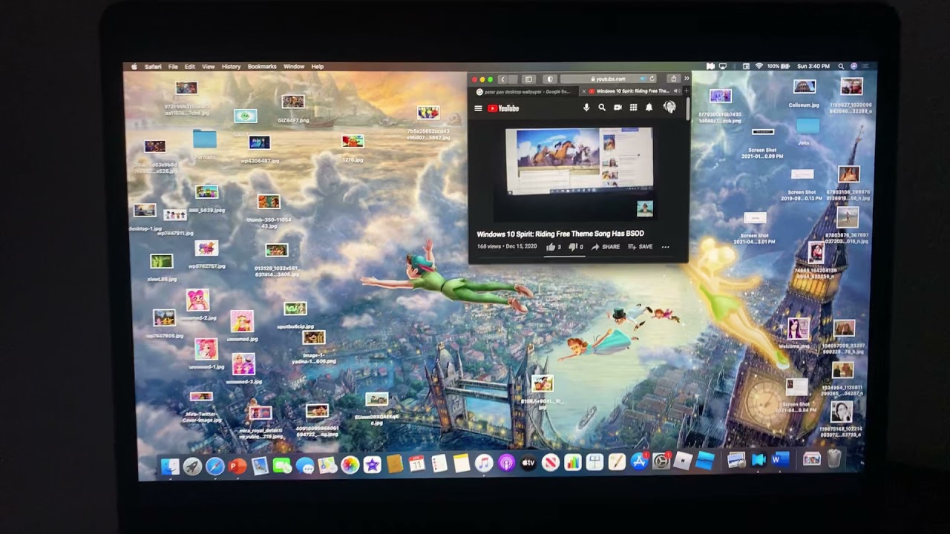
Task: Open History menu in menu bar
Action: pos(231,67)
